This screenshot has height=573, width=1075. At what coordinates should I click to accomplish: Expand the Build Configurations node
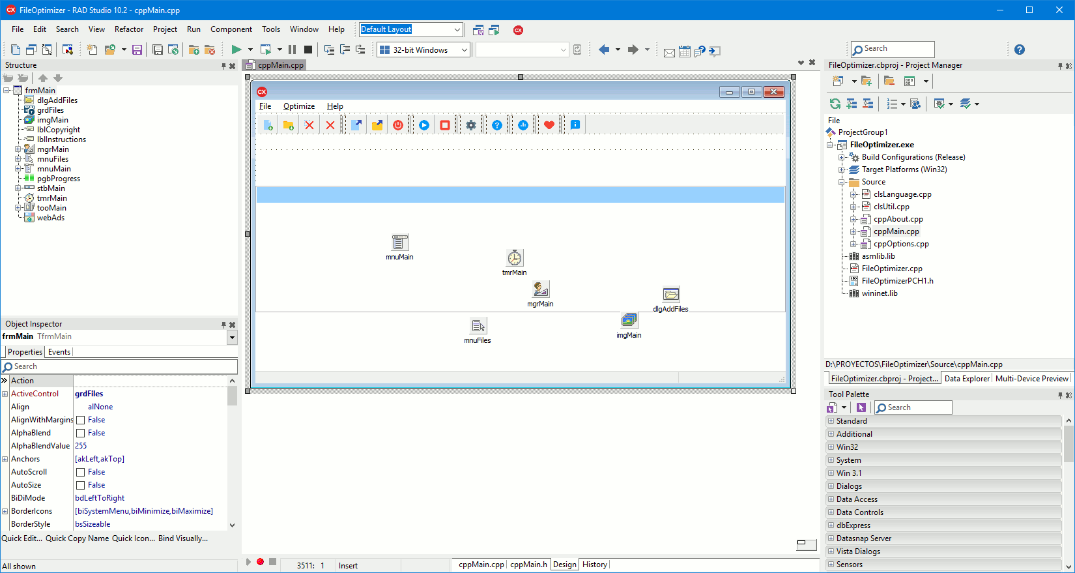pyautogui.click(x=842, y=157)
